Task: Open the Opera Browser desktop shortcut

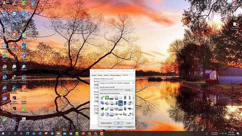Action: click(14, 57)
